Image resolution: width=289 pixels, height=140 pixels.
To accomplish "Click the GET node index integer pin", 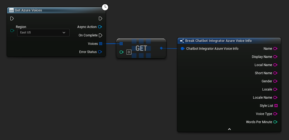I will point(122,52).
